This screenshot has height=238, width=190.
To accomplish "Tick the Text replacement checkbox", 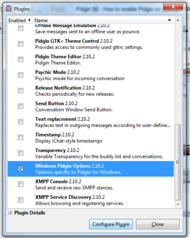I will [x=21, y=122].
